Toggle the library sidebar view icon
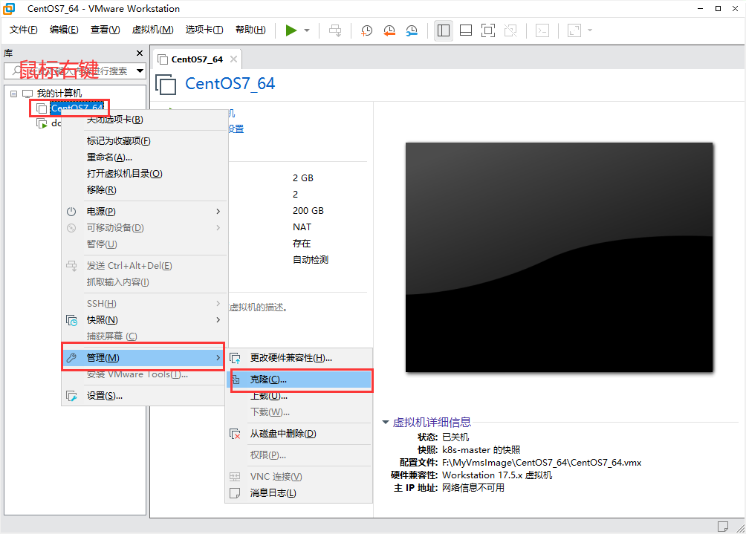 click(444, 30)
